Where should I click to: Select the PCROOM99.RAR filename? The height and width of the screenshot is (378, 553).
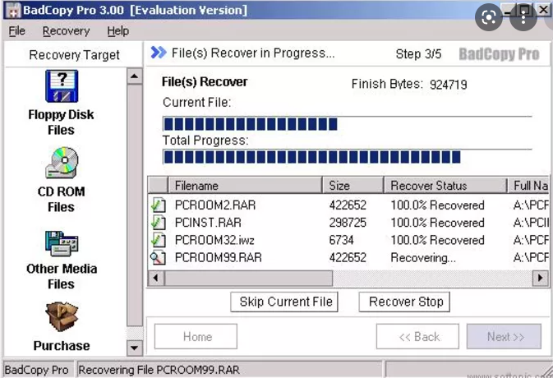coord(219,257)
